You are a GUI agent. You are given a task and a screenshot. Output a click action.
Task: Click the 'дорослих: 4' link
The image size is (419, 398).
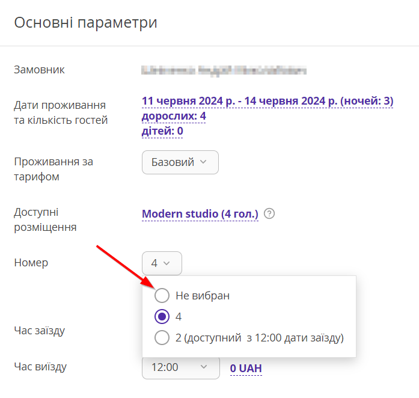pyautogui.click(x=174, y=116)
